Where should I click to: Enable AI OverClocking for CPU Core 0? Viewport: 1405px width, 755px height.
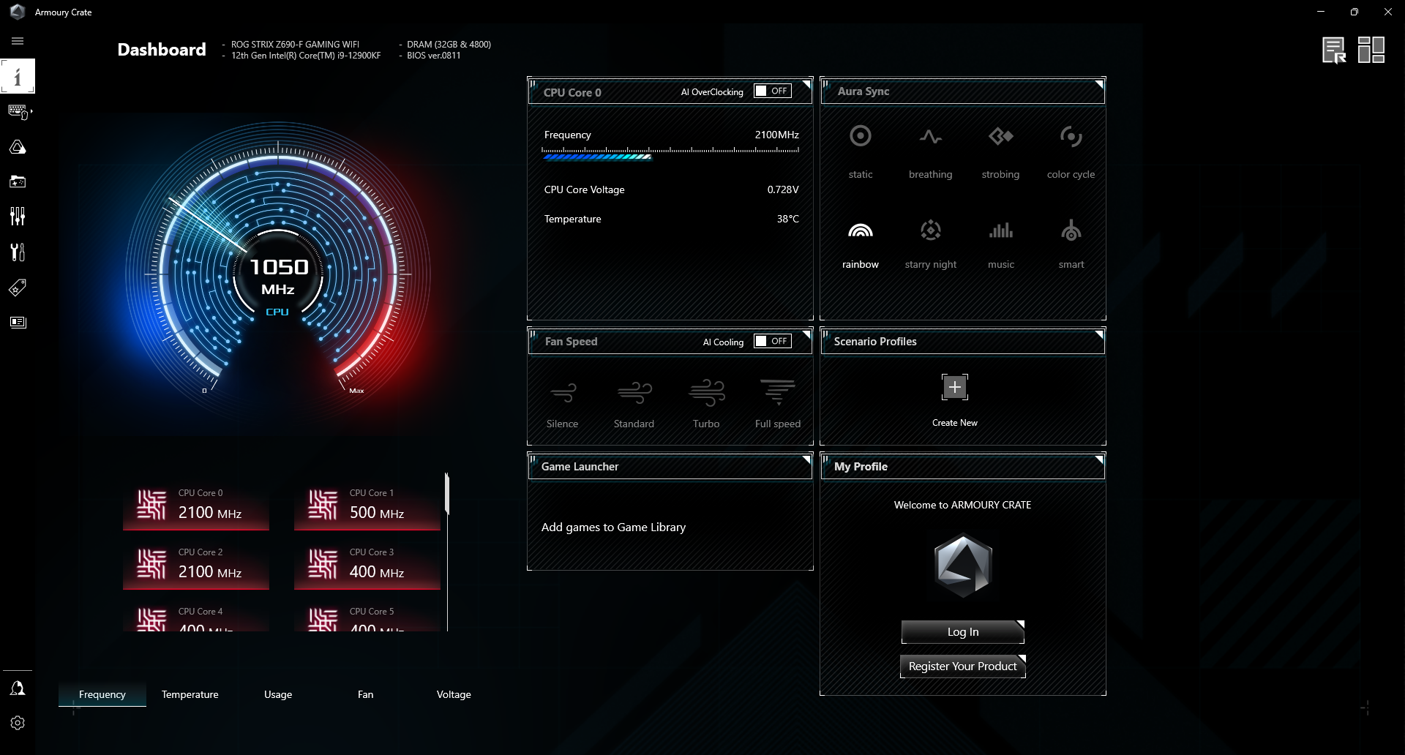click(772, 91)
